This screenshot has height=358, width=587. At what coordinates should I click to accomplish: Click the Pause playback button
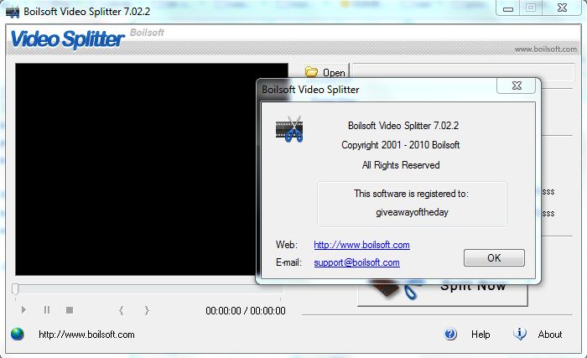(x=47, y=310)
